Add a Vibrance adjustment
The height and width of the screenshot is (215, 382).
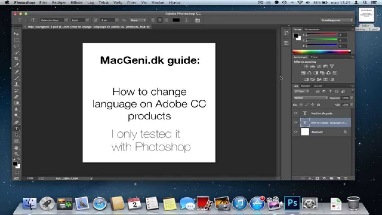coord(332,66)
